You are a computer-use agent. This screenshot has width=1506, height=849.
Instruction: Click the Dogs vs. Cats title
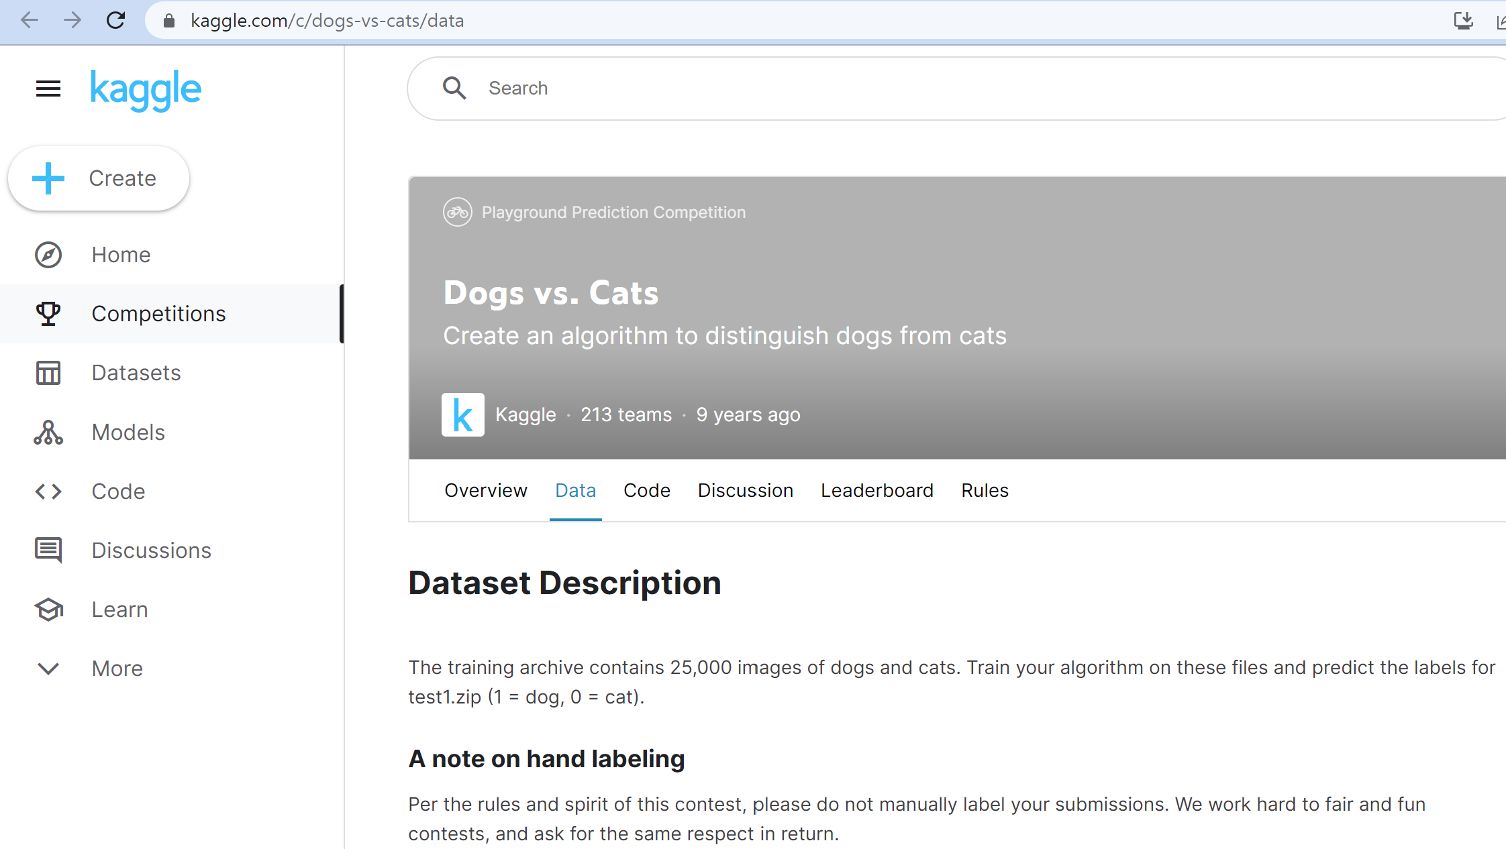(551, 293)
